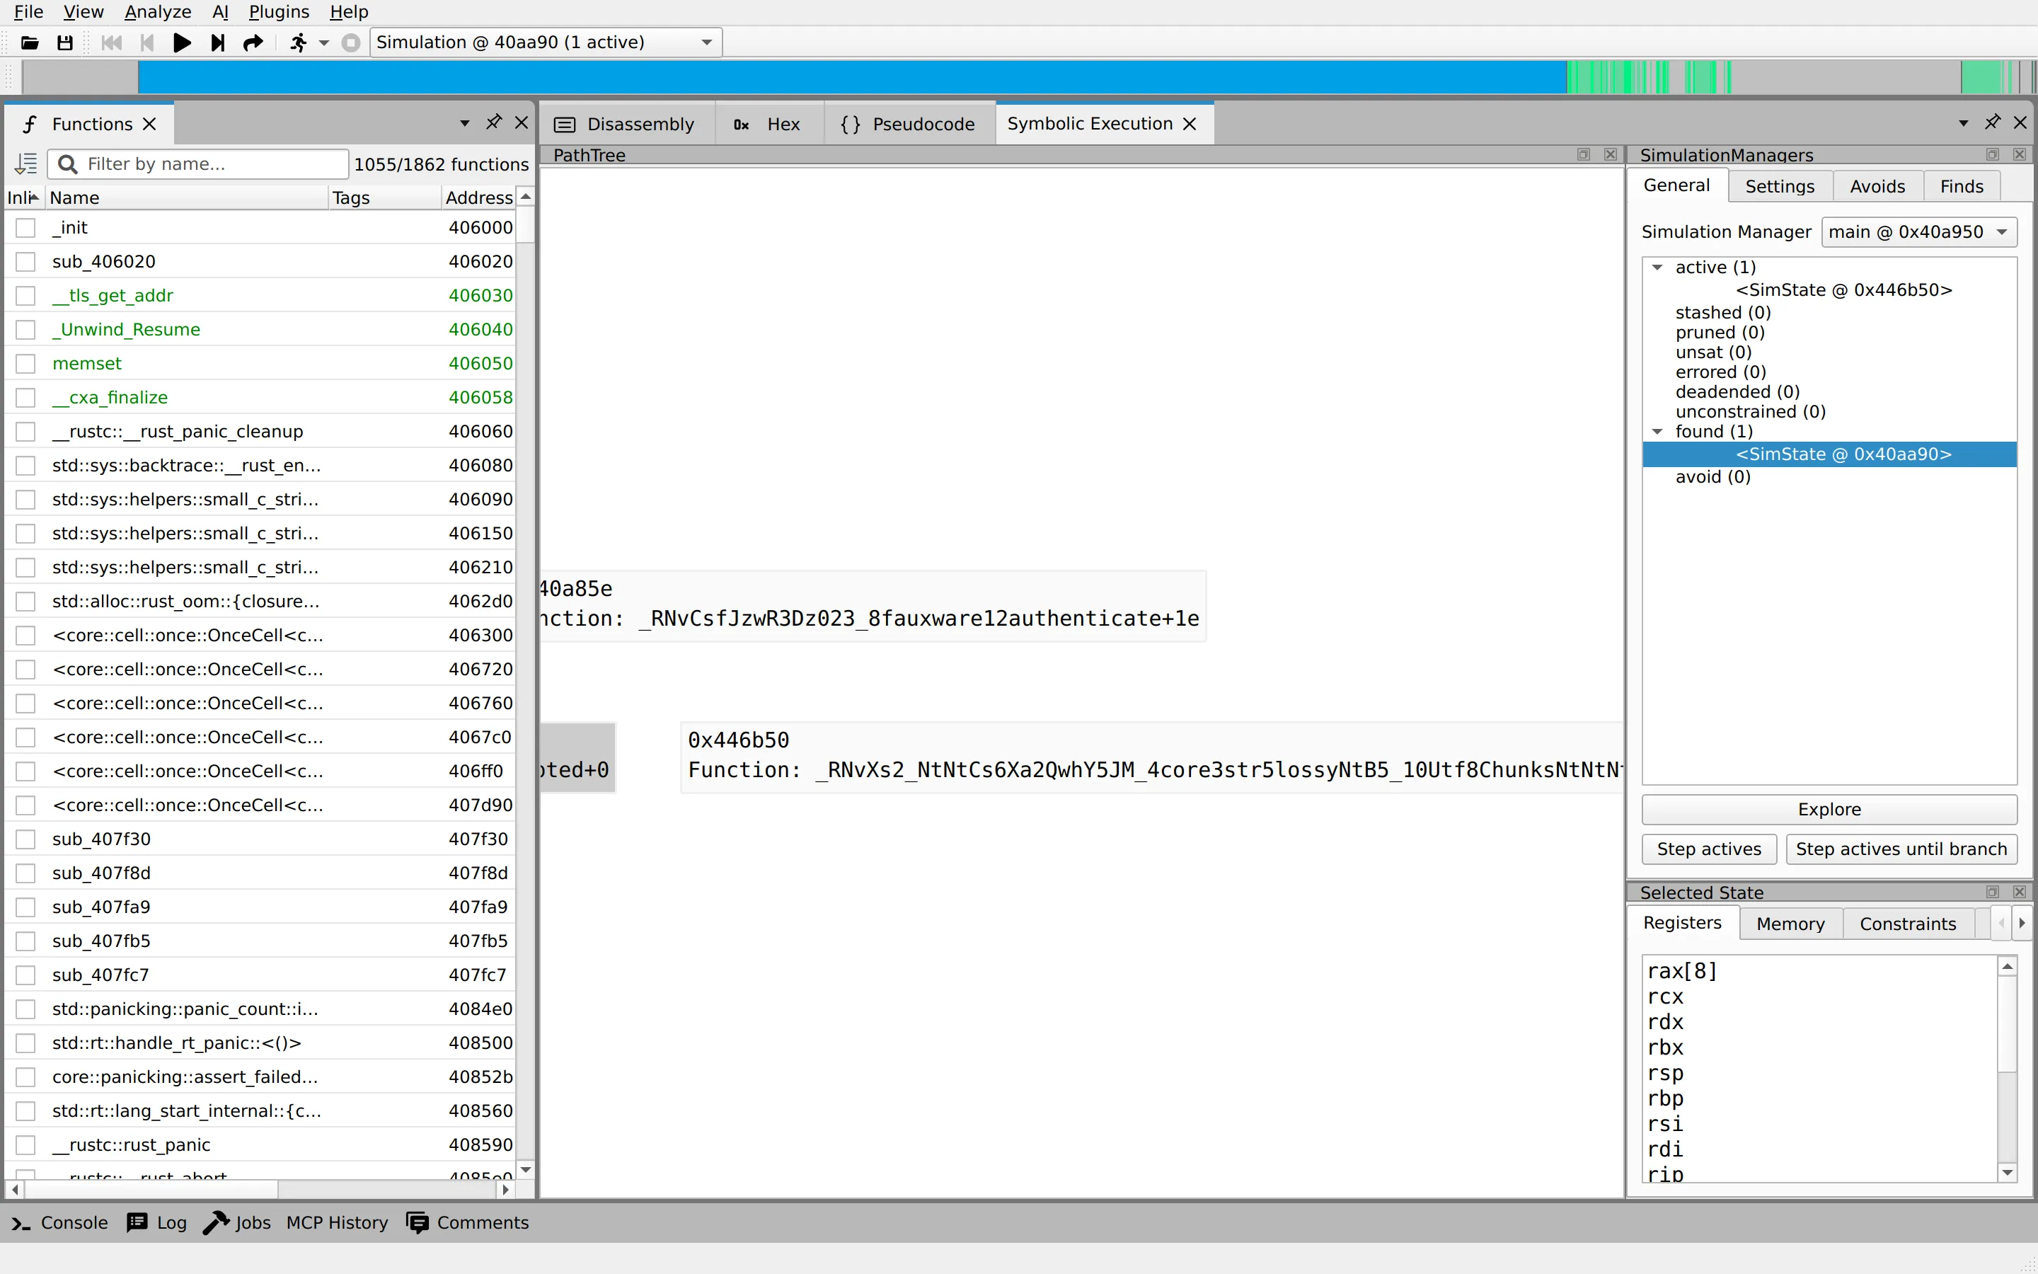The width and height of the screenshot is (2038, 1274).
Task: Switch to Pseudocode tab
Action: click(x=908, y=125)
